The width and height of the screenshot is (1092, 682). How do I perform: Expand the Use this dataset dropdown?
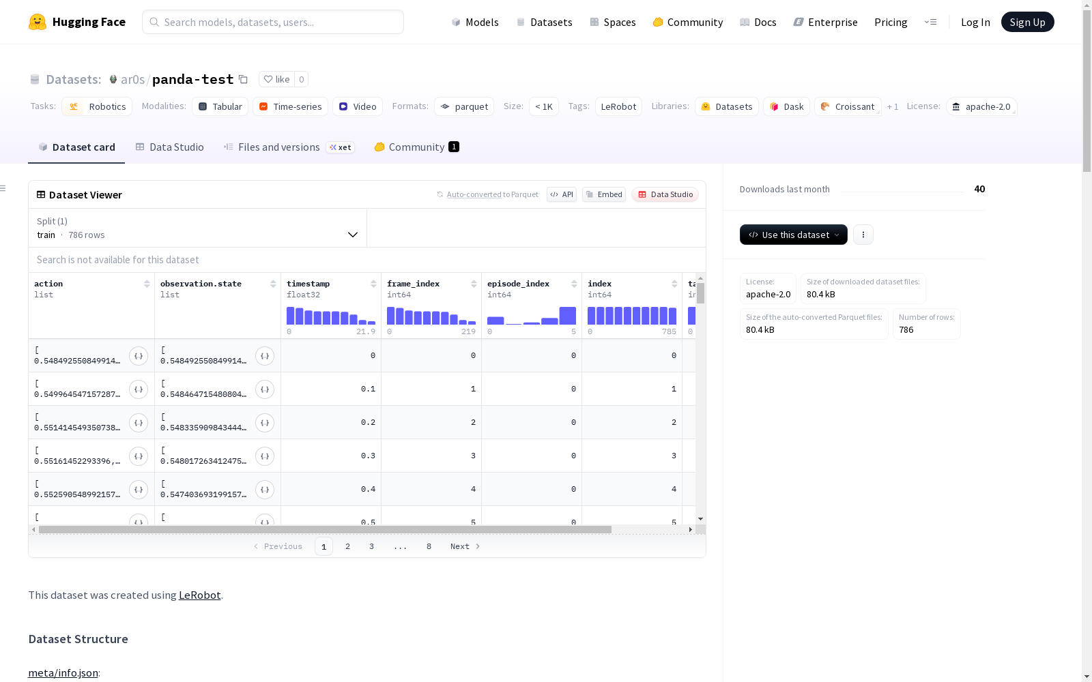click(x=794, y=235)
